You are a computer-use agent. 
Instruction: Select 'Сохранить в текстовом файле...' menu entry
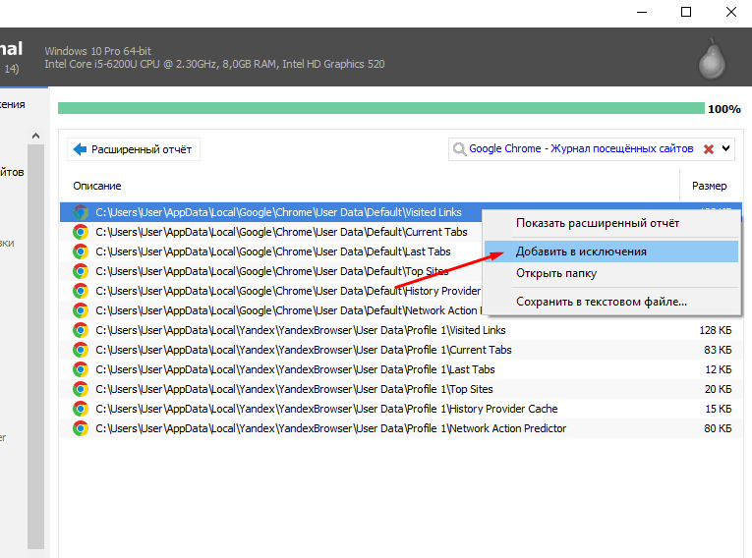click(x=611, y=302)
